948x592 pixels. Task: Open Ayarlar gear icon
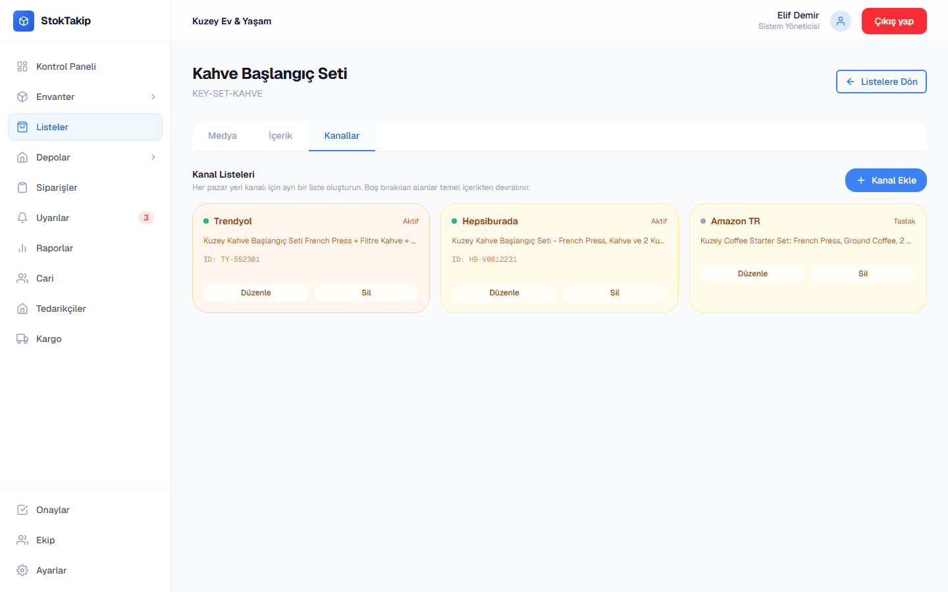pos(22,570)
